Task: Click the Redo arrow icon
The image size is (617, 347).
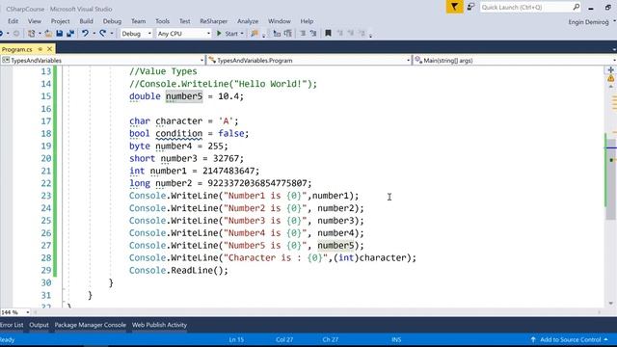Action: (x=103, y=34)
